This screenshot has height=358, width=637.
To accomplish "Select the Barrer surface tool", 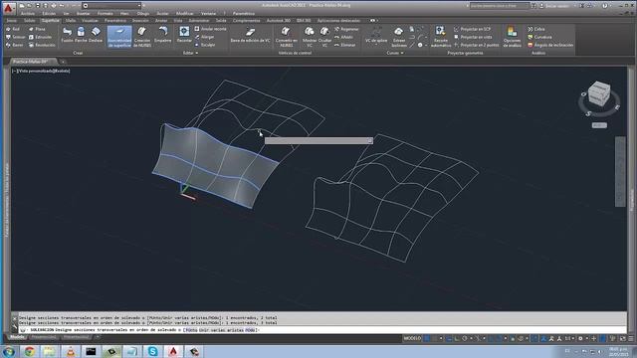I will [15, 45].
